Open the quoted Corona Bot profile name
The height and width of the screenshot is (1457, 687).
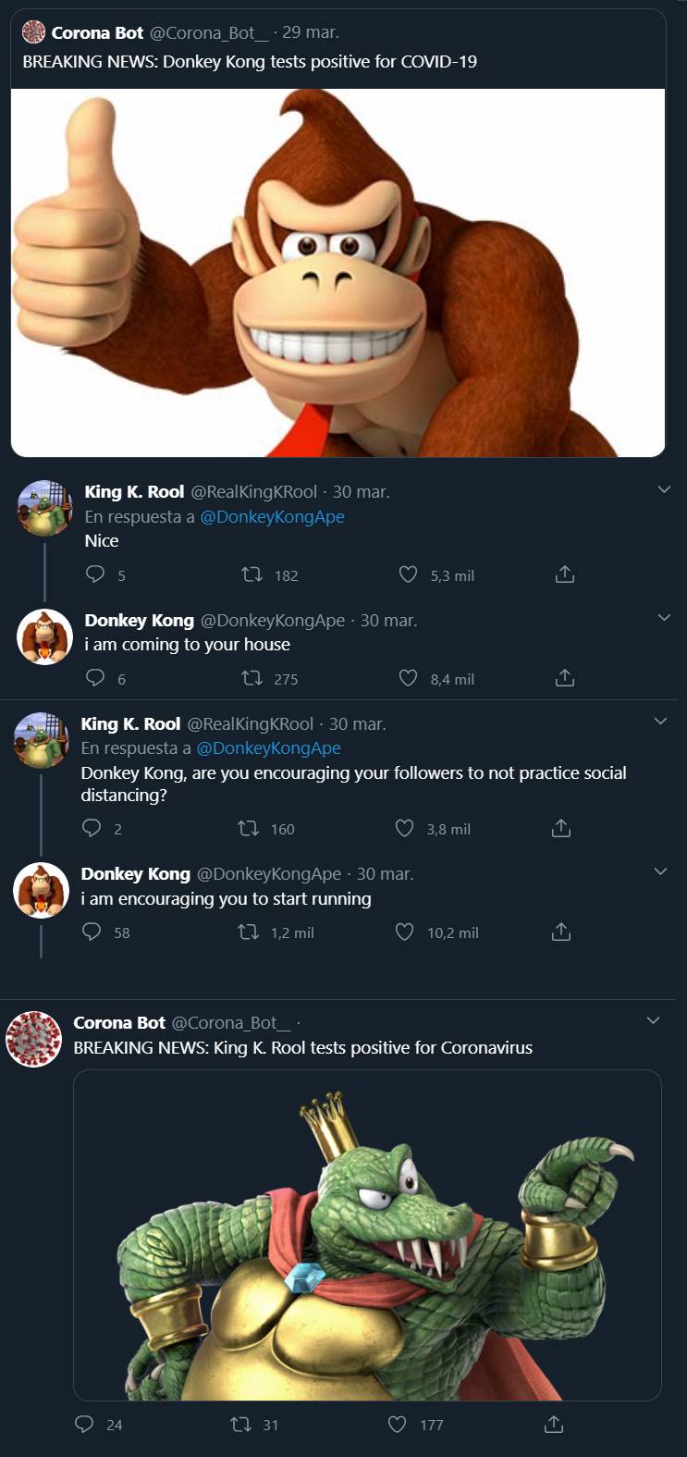pyautogui.click(x=97, y=32)
